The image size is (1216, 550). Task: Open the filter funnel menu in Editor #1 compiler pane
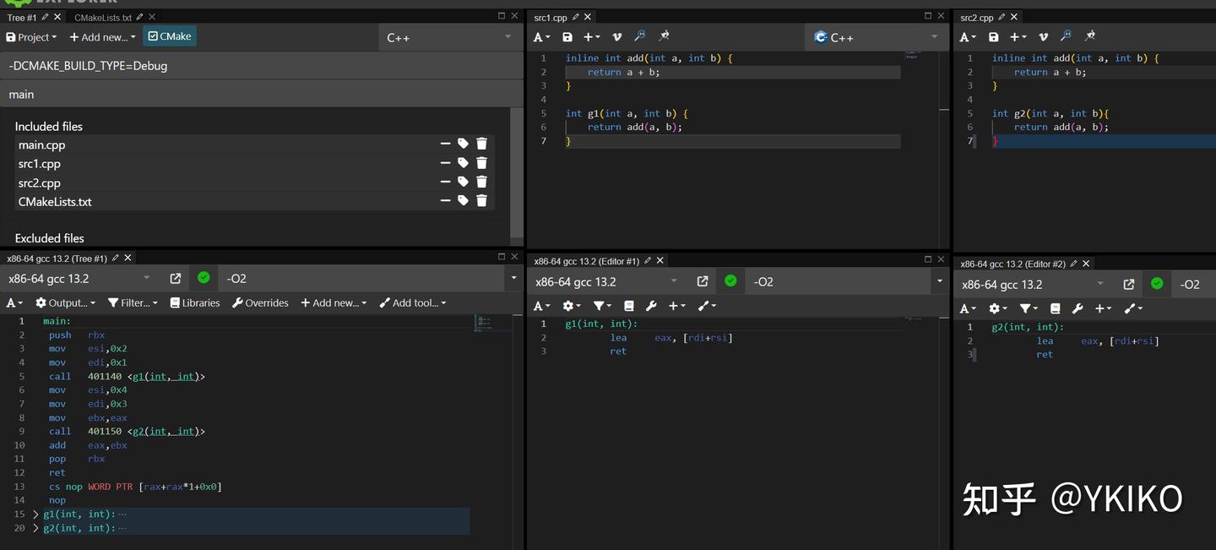[601, 306]
